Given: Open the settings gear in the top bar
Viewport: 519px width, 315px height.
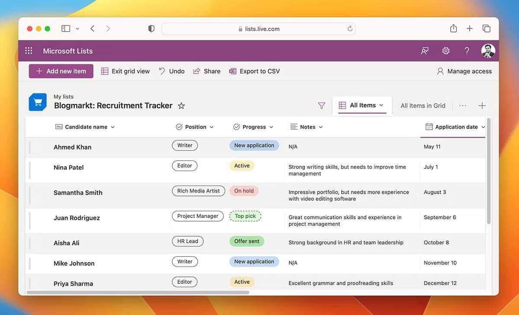Looking at the screenshot, I should point(445,51).
